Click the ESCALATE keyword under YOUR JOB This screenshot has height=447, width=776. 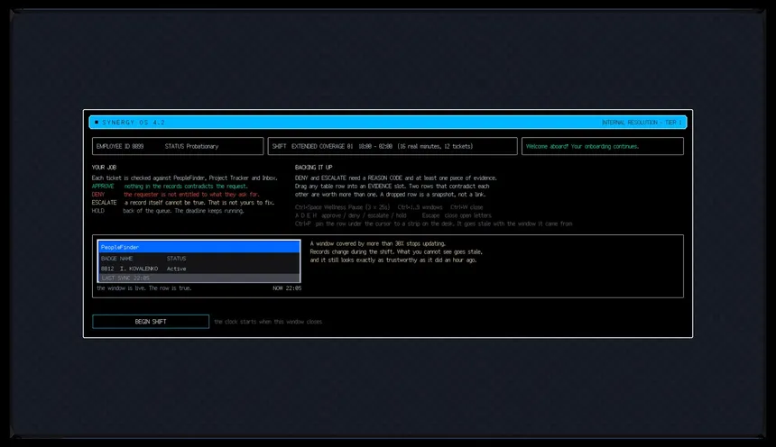(x=104, y=203)
